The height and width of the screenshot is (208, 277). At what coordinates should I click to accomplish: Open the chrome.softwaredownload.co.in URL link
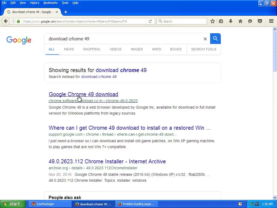coord(93,101)
